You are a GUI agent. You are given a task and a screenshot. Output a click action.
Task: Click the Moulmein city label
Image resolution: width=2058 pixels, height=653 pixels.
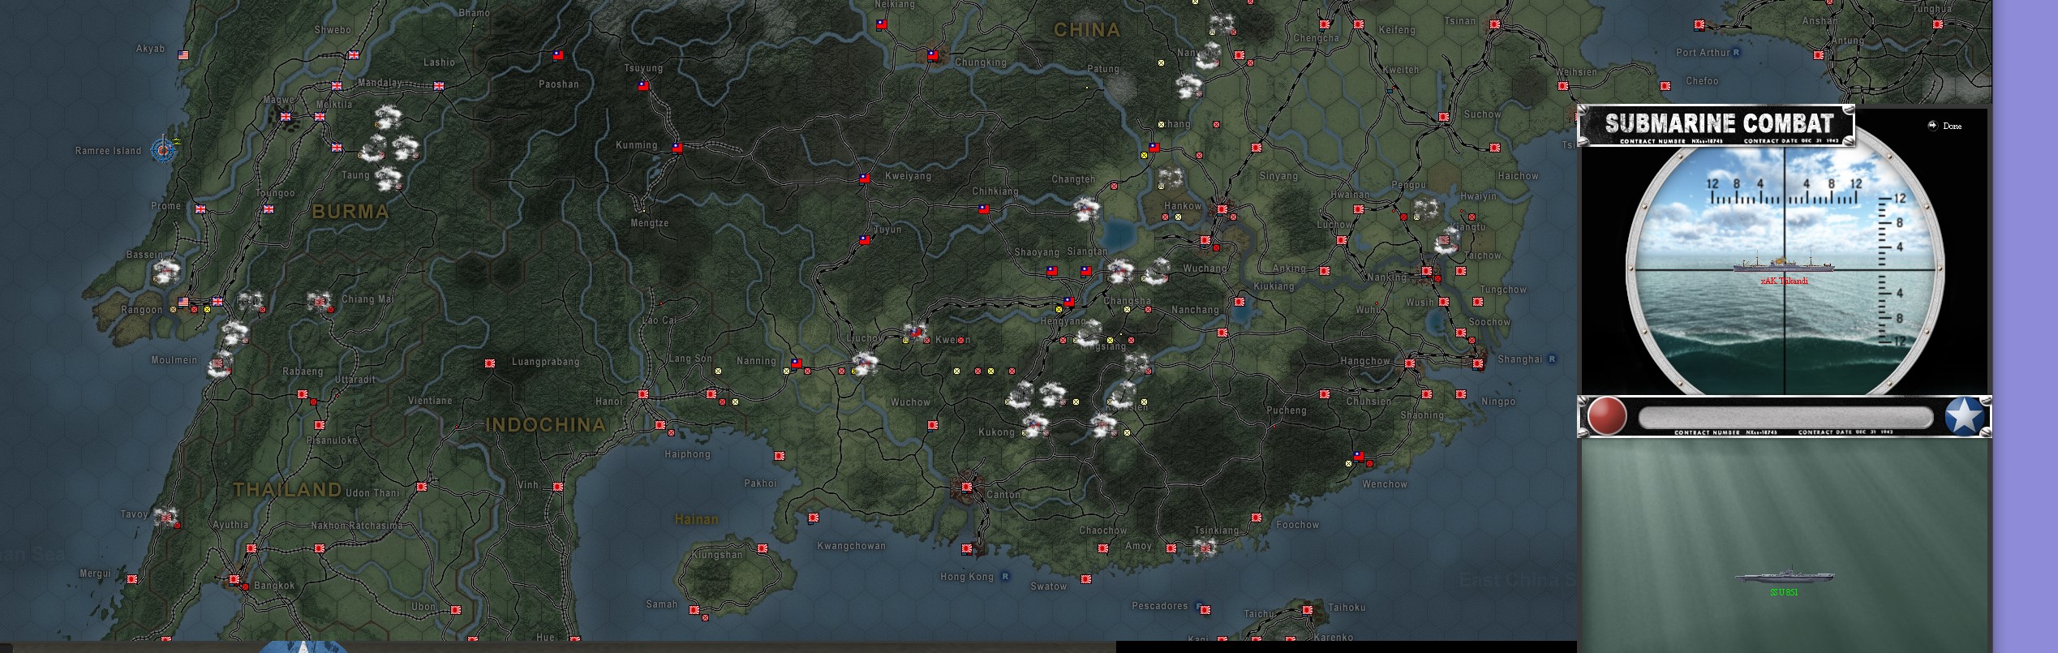point(174,359)
